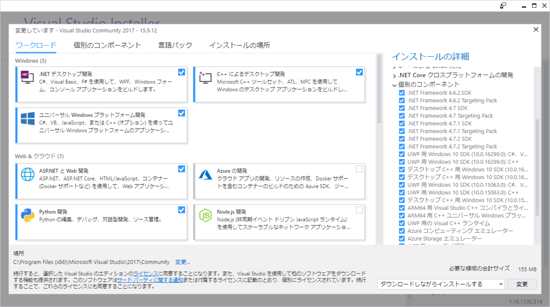Open the ダウンロードしながらインストールする dropdown
The image size is (550, 307).
click(441, 284)
